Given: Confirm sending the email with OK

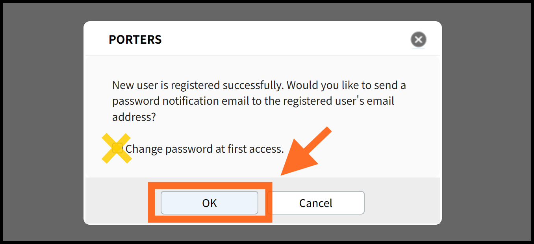Looking at the screenshot, I should (x=210, y=203).
